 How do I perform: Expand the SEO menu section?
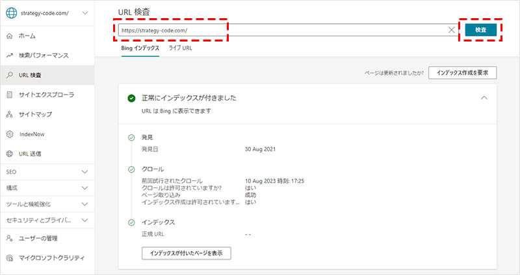tap(85, 172)
